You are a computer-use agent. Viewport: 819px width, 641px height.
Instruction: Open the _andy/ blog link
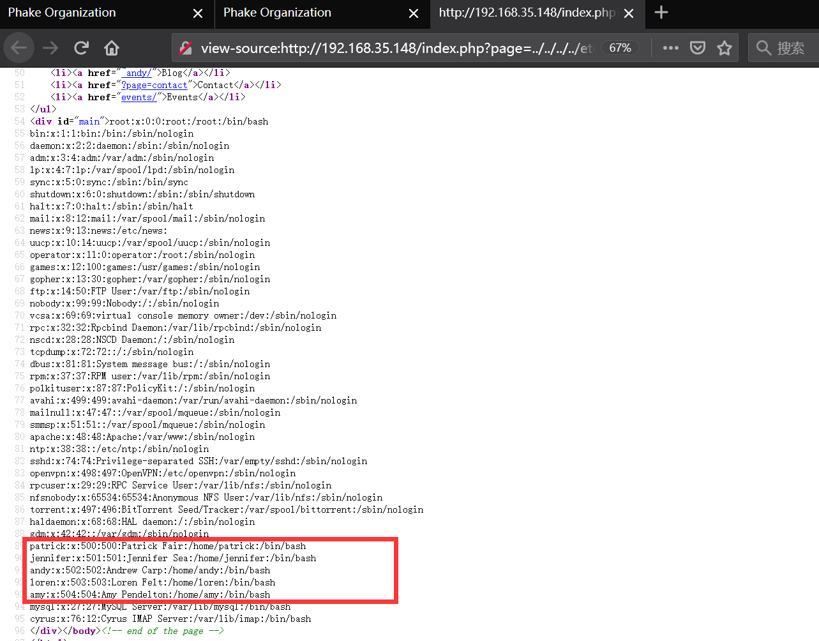[x=137, y=72]
